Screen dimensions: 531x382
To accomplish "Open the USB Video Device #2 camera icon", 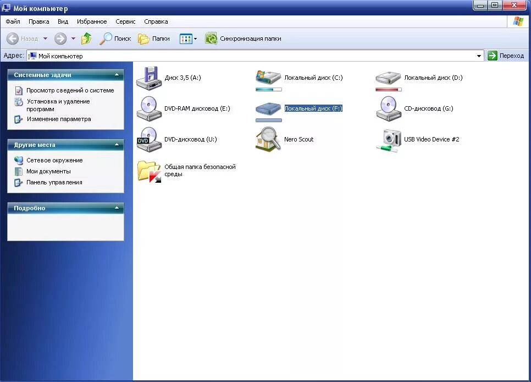I will (389, 140).
